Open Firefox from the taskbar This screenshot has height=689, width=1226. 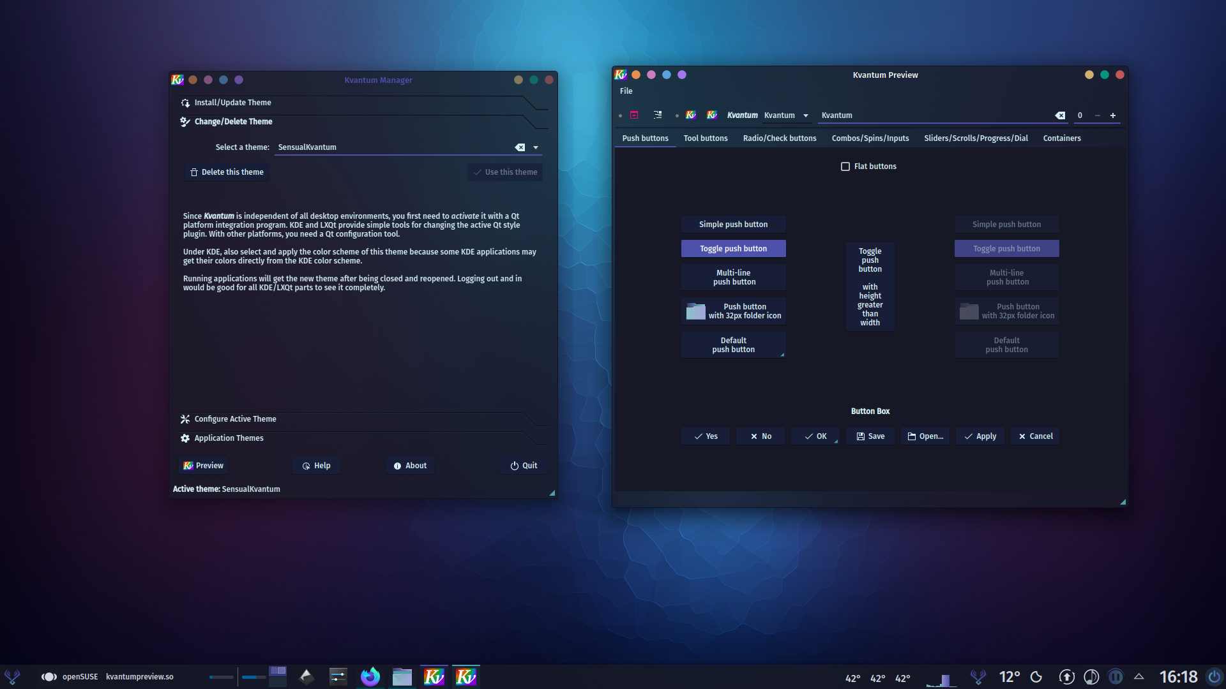(x=370, y=677)
